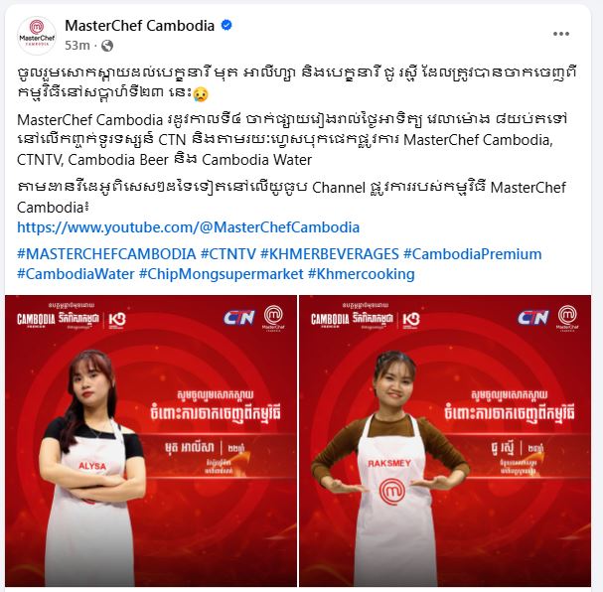Select the #CTNTV hashtag

coord(228,254)
